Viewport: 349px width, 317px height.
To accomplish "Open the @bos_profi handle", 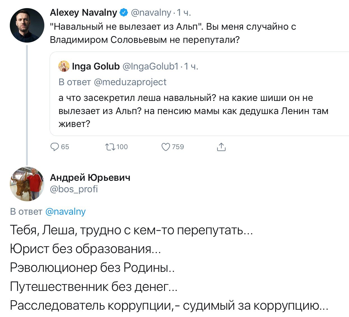I will [x=74, y=189].
